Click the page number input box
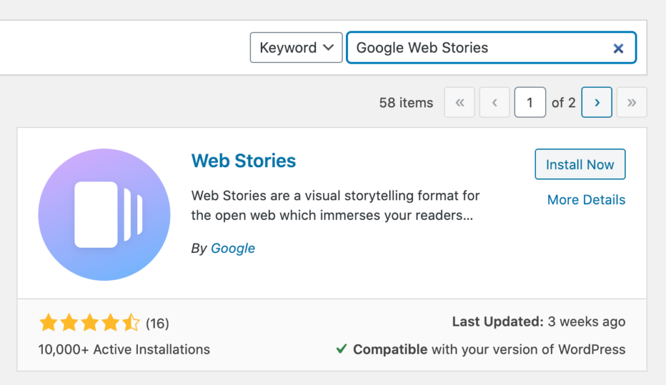Viewport: 666px width, 385px height. [530, 102]
